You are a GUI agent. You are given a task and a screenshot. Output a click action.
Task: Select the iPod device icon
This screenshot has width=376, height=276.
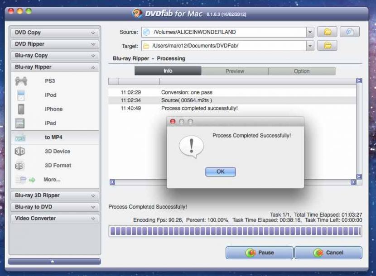tap(21, 95)
